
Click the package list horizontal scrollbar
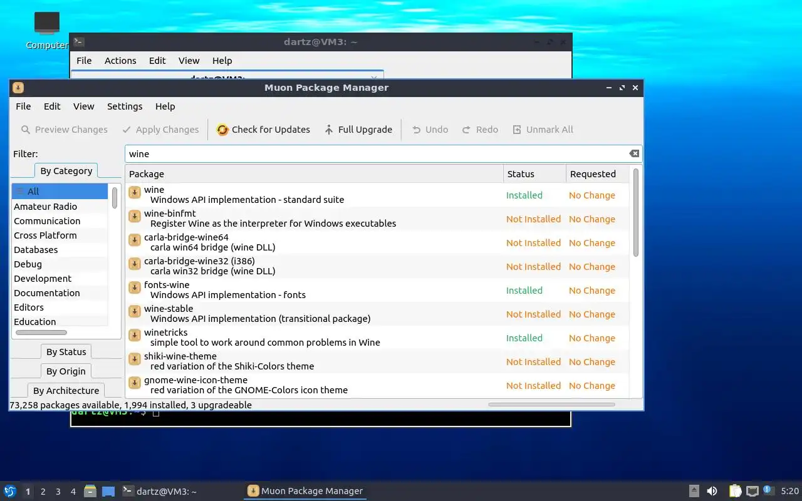click(551, 405)
